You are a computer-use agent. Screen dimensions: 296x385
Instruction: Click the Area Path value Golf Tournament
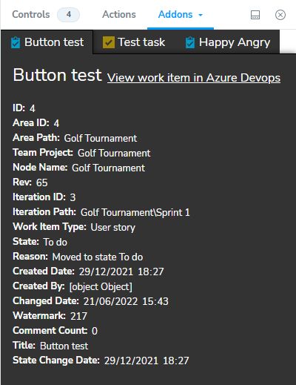101,138
